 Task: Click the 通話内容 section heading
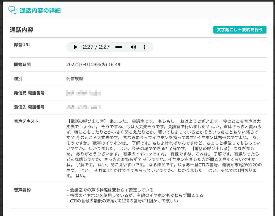(21, 30)
